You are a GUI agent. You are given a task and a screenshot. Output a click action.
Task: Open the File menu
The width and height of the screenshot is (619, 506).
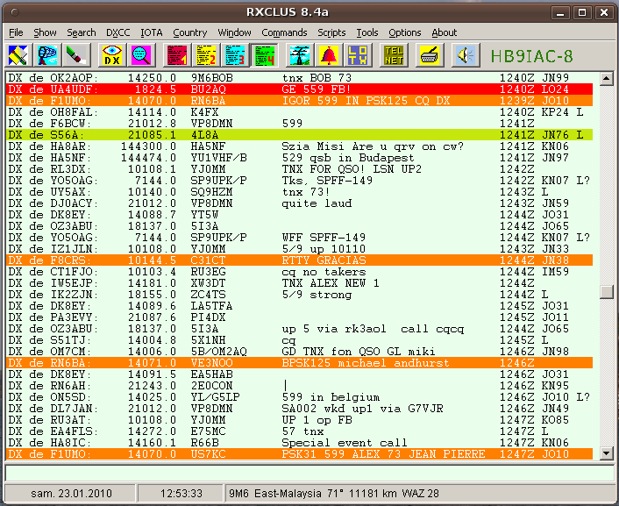(16, 32)
